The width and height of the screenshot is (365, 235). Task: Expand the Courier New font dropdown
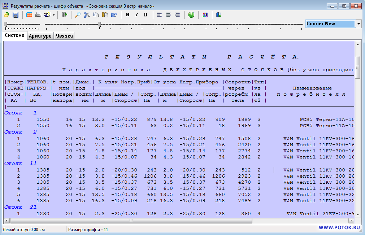click(x=359, y=24)
